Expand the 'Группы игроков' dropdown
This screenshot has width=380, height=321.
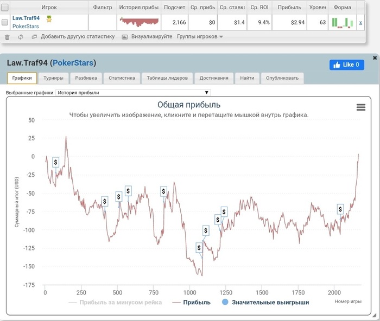200,36
